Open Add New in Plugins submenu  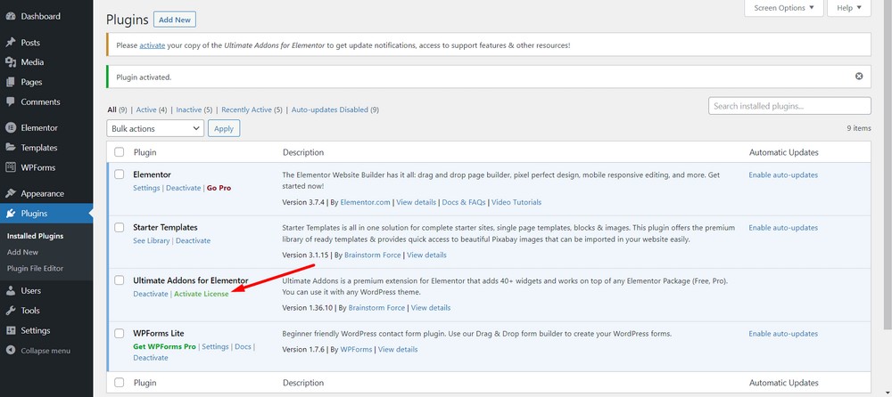(x=23, y=252)
